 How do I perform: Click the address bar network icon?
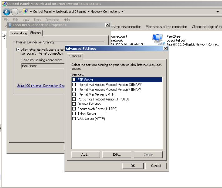point(26,11)
